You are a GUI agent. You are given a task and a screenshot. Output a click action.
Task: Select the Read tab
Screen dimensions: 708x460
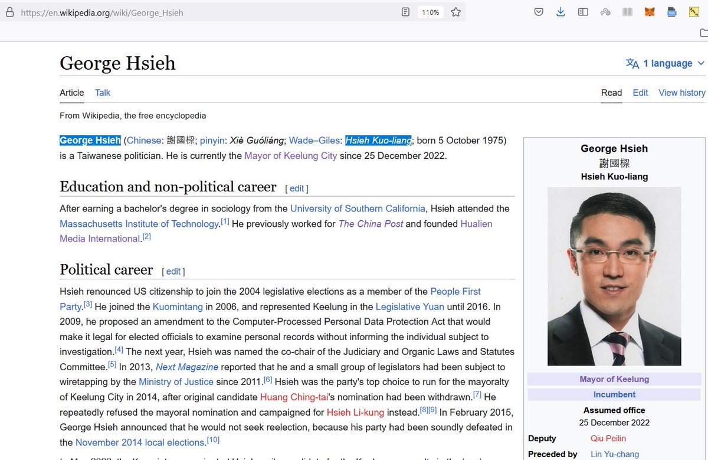(611, 93)
